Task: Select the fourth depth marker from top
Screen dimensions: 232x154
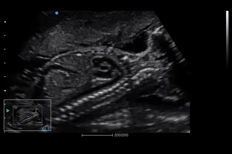Action: point(5,63)
